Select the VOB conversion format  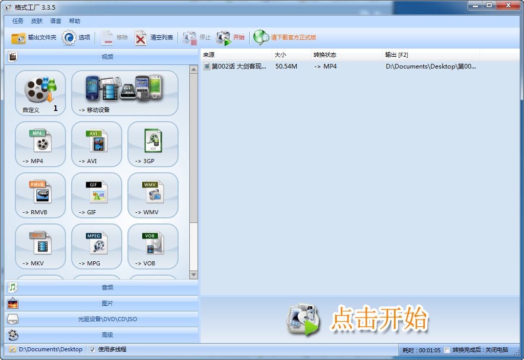152,246
